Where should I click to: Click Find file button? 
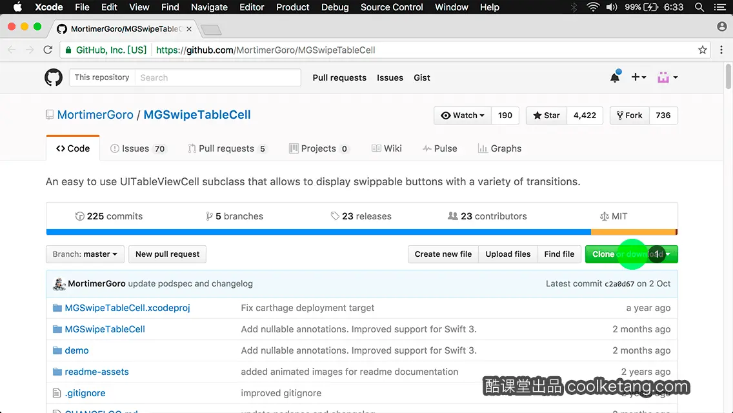559,254
